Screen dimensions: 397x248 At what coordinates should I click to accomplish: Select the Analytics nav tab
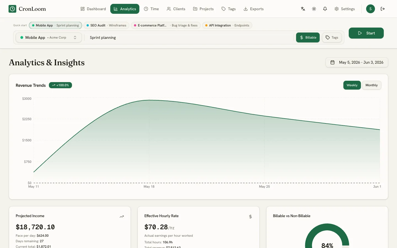click(x=125, y=9)
